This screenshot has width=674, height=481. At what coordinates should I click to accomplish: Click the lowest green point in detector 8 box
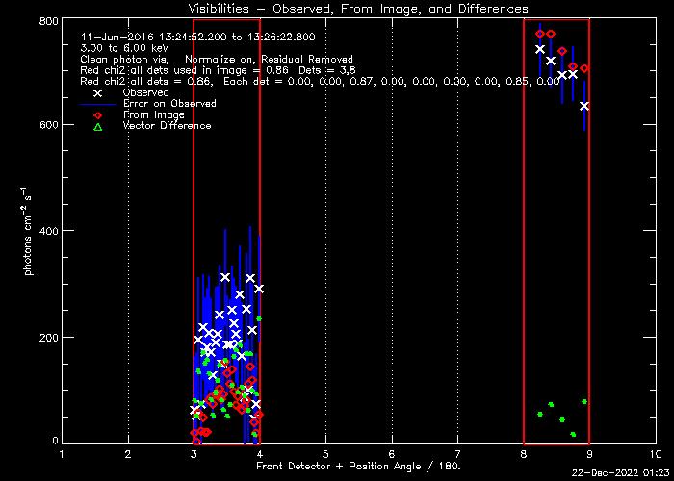(573, 434)
